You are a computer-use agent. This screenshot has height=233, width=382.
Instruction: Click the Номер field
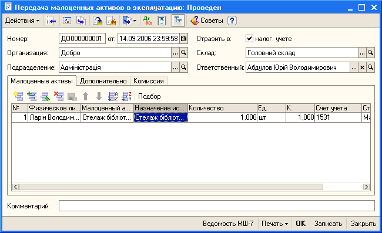click(x=82, y=39)
